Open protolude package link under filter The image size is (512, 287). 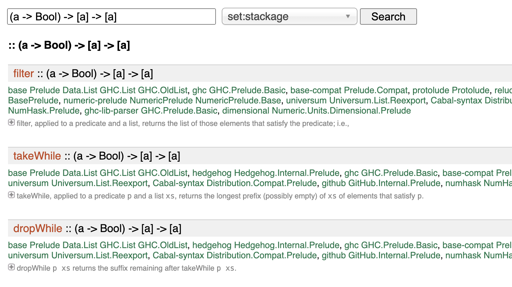coord(431,90)
